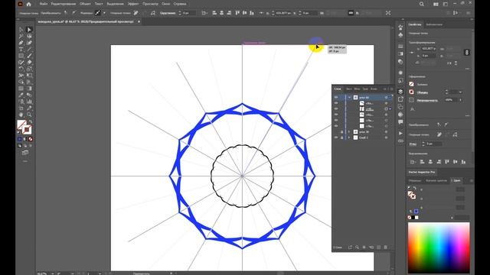Toggle lock on the bottom layer
The image size is (490, 275).
[x=342, y=137]
